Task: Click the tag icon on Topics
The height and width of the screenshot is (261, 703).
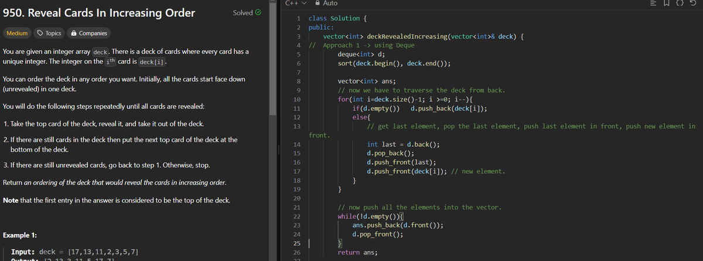Action: [x=40, y=33]
